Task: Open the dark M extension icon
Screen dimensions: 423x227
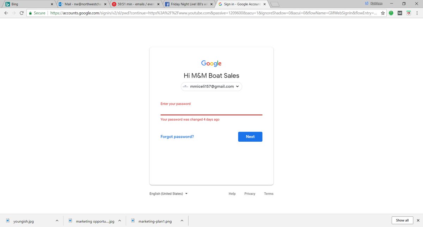Action: click(x=400, y=13)
